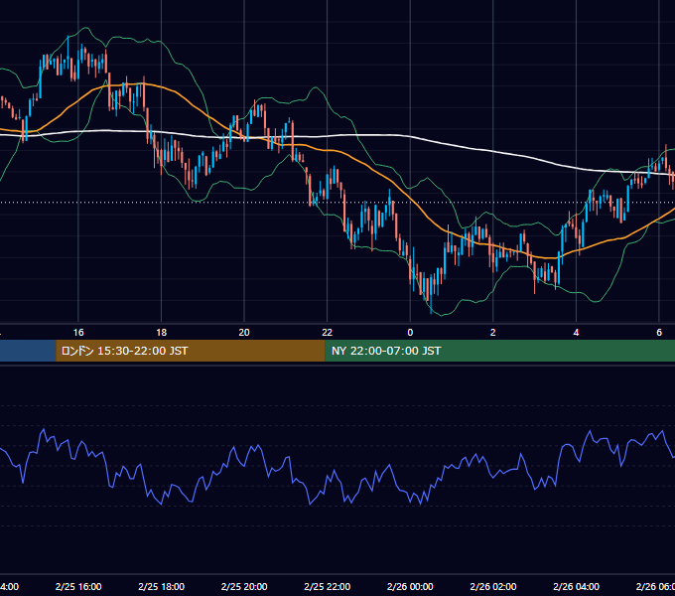Viewport: 675px width, 596px height.
Task: Click the '2/25 18:00' time axis label
Action: pos(162,586)
